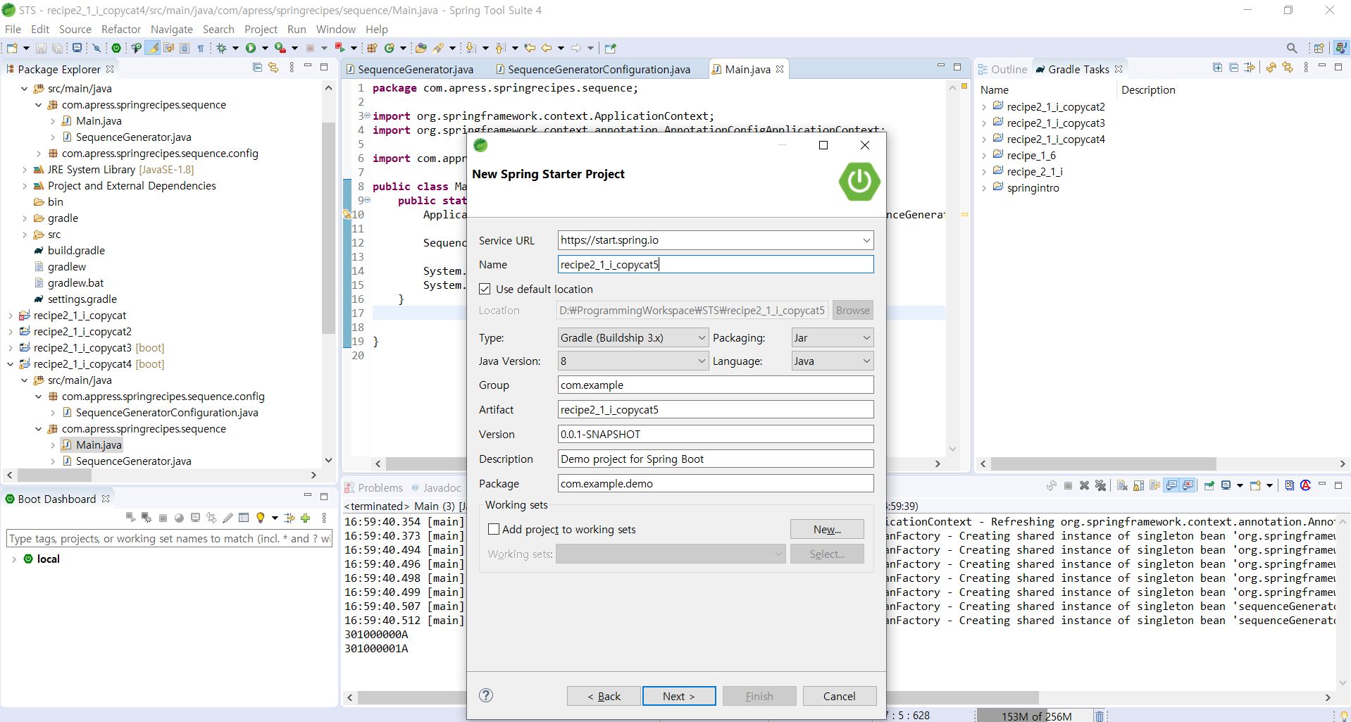Click the Group input field
The height and width of the screenshot is (722, 1351).
[x=716, y=385]
